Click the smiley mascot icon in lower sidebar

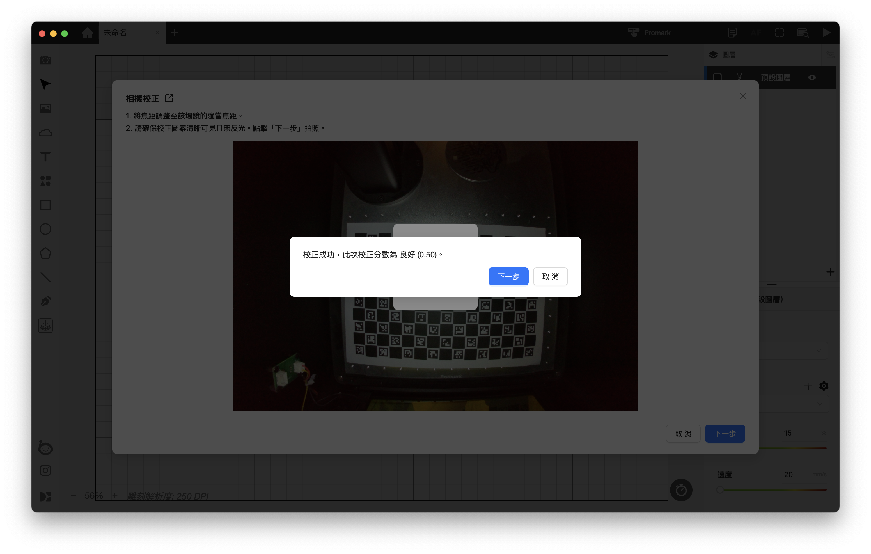point(45,448)
